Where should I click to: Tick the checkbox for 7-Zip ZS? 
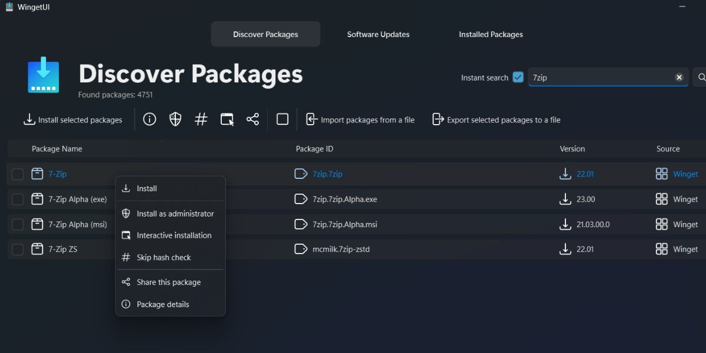[18, 249]
